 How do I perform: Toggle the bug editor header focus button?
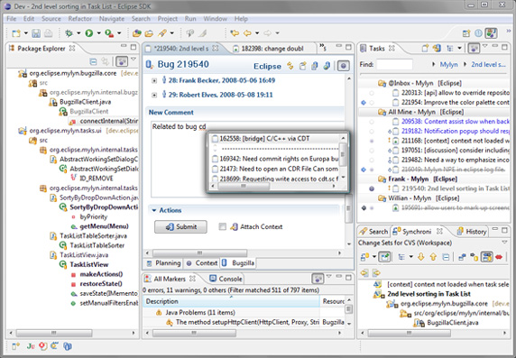[343, 66]
